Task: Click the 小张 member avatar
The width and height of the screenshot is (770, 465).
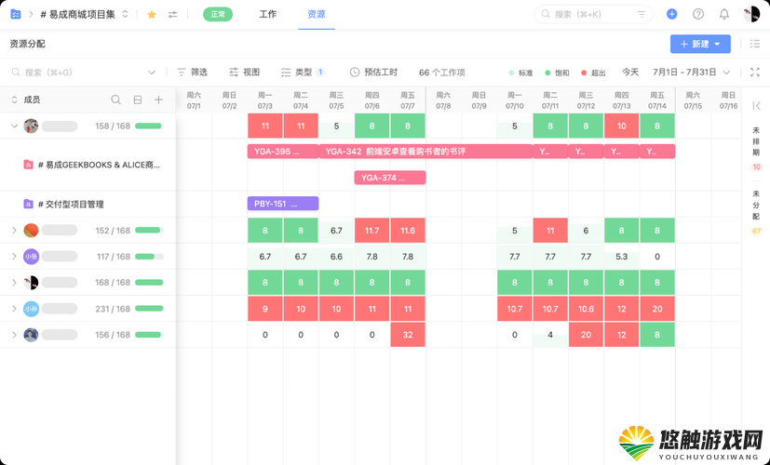Action: pos(31,257)
